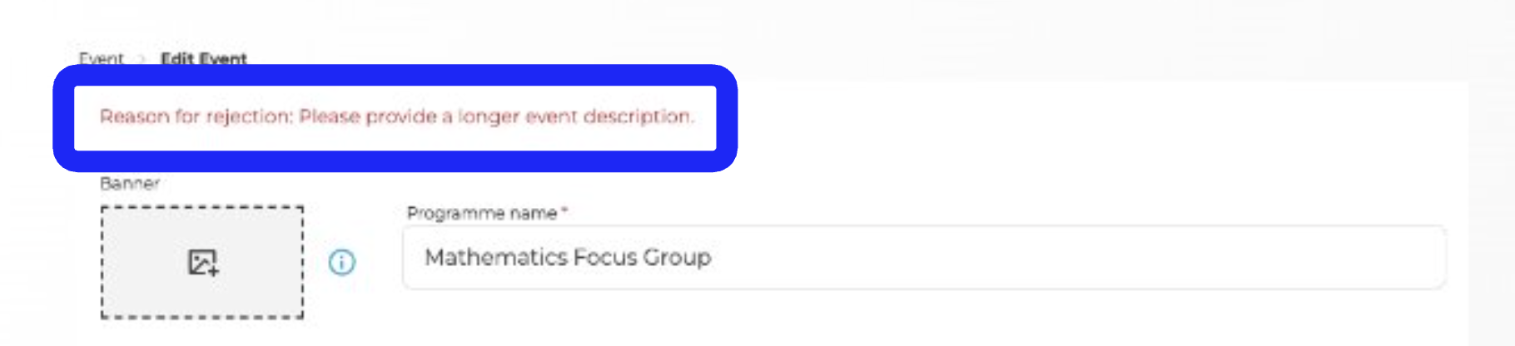Go back to Event breadcrumb link

pos(102,58)
